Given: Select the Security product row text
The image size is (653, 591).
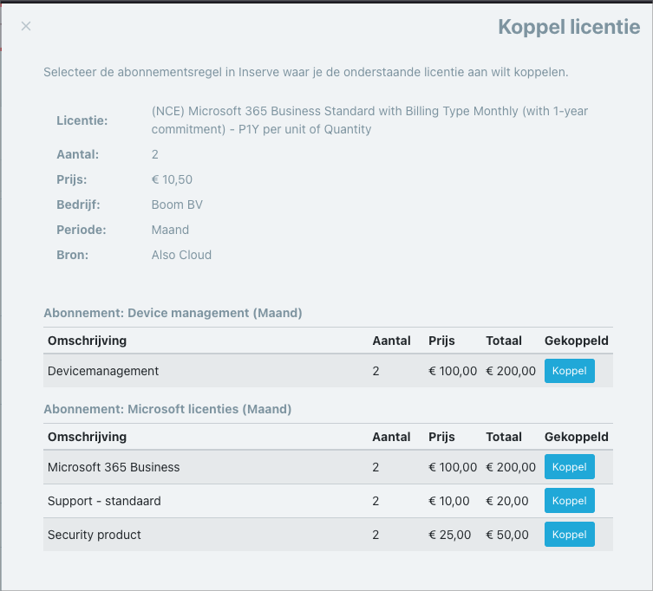Looking at the screenshot, I should (x=95, y=535).
